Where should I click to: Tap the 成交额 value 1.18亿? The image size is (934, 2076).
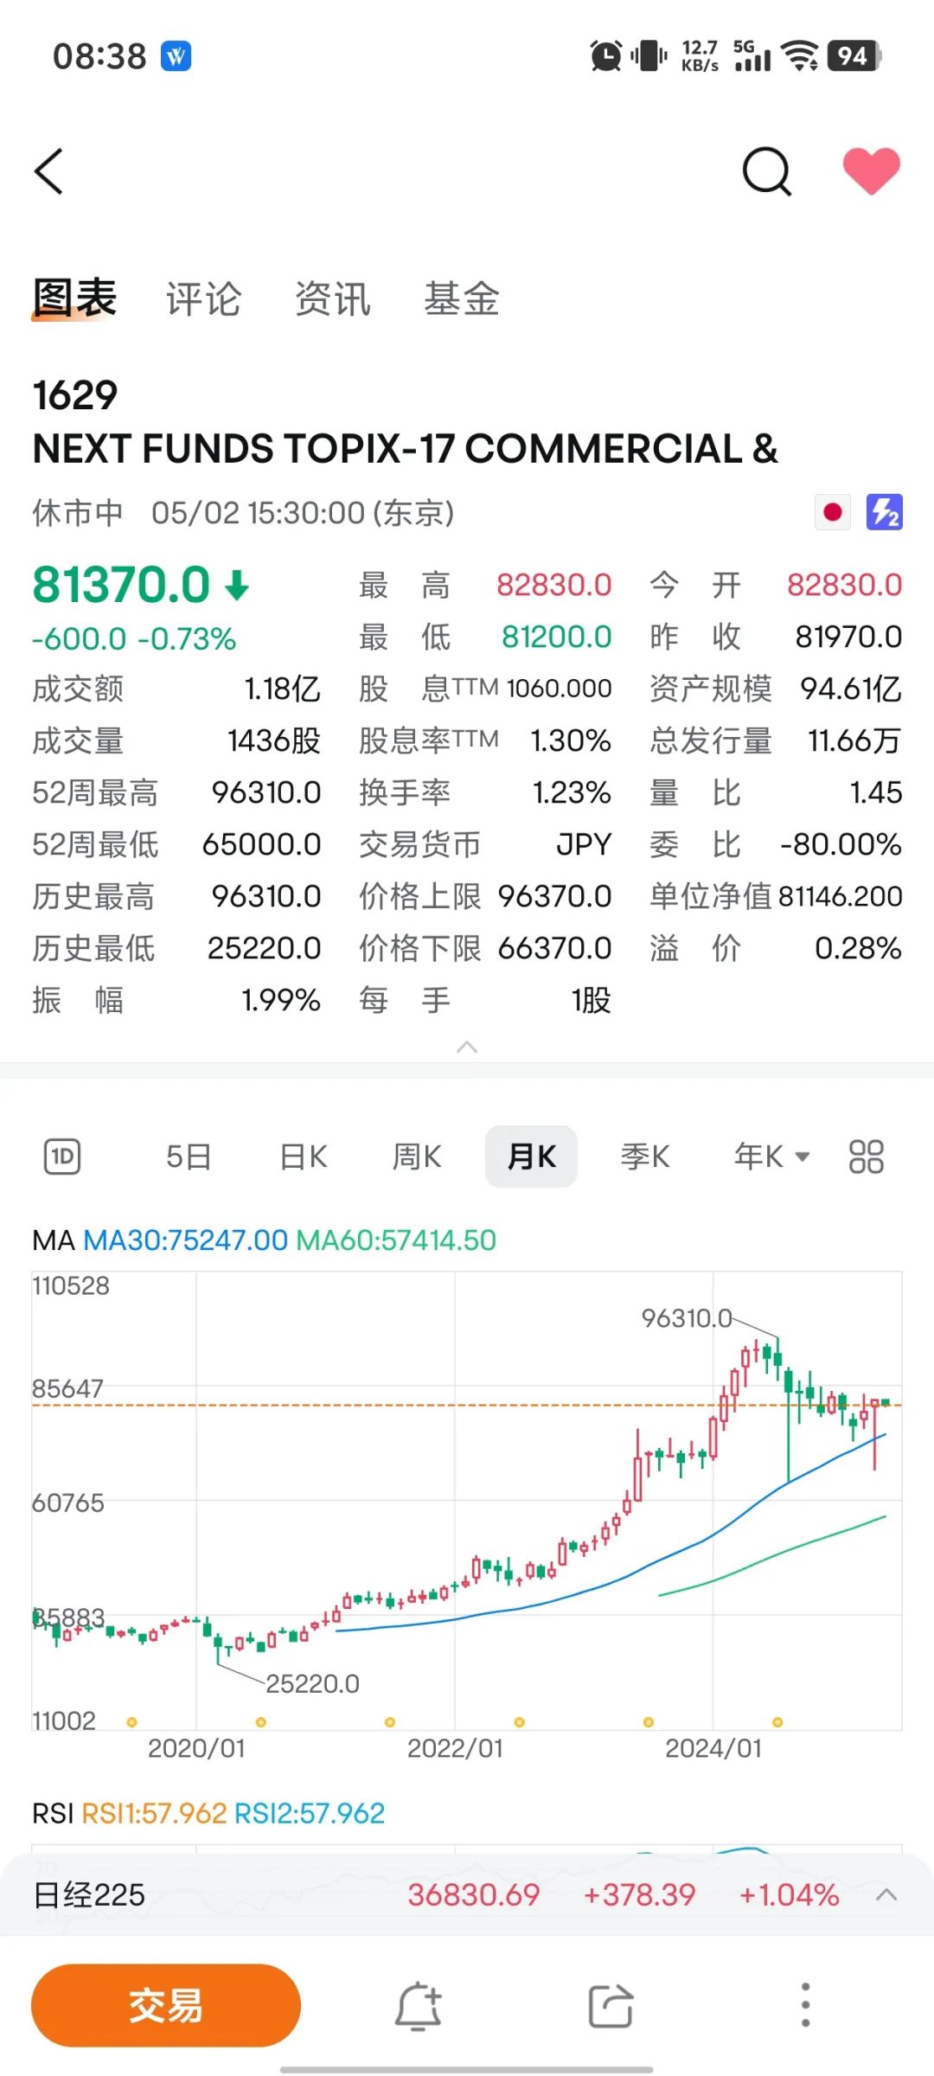click(283, 689)
